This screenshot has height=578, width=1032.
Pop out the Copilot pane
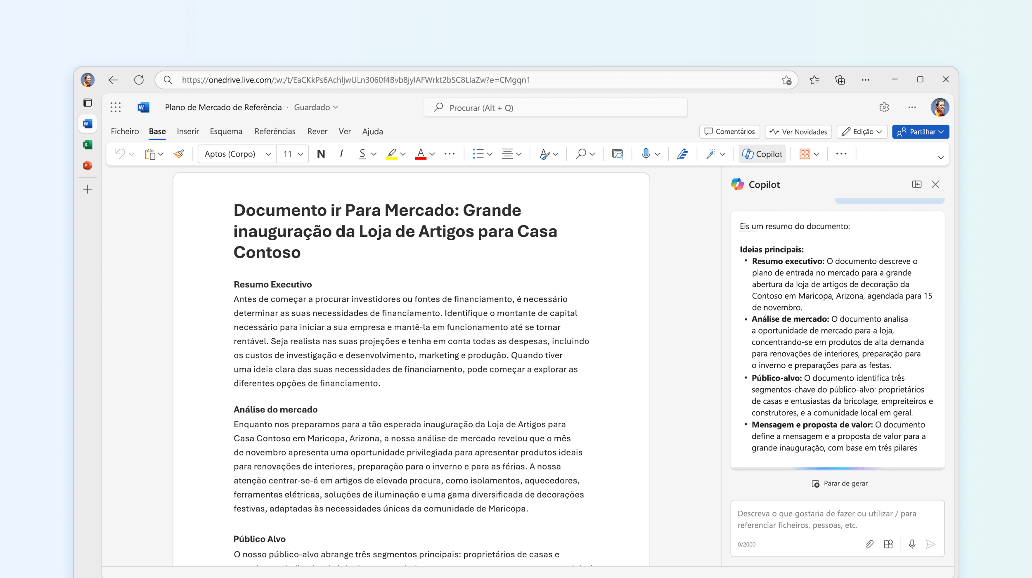pos(916,184)
